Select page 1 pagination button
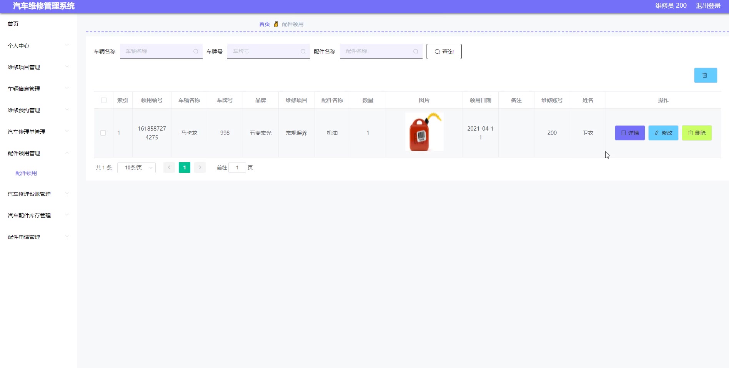The height and width of the screenshot is (368, 729). click(185, 167)
